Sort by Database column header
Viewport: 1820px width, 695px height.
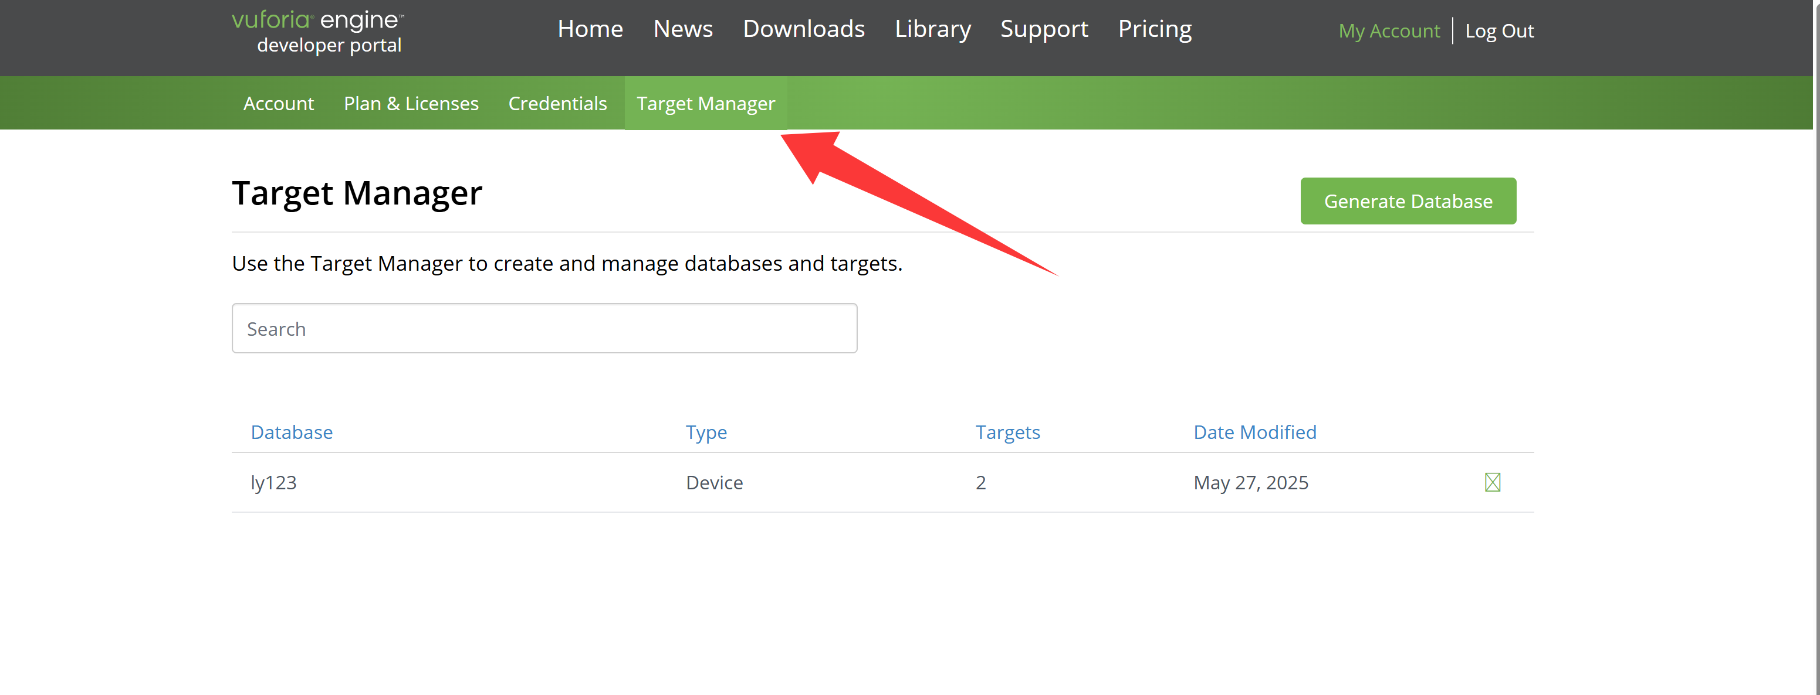(291, 432)
